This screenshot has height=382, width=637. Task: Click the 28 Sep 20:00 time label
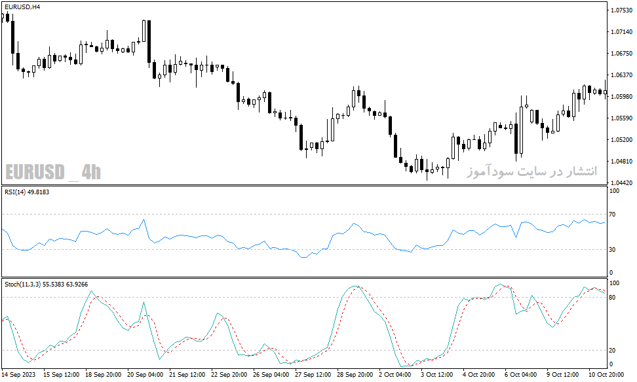(355, 374)
